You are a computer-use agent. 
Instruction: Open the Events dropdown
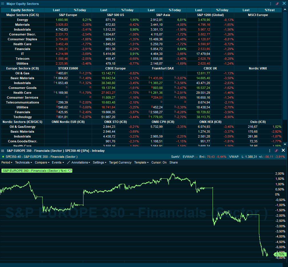tap(58, 162)
